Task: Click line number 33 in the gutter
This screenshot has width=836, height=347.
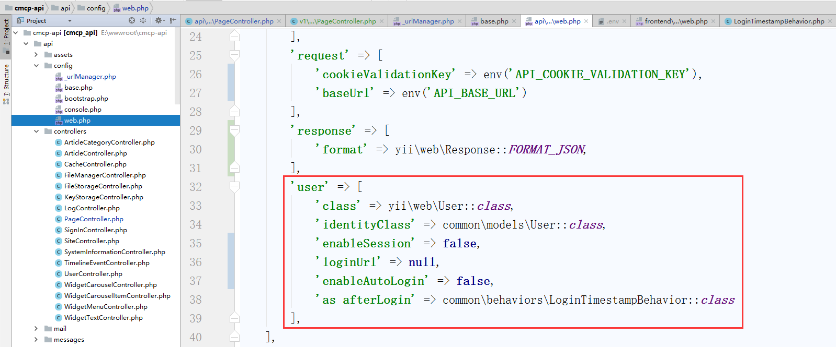Action: pyautogui.click(x=196, y=206)
